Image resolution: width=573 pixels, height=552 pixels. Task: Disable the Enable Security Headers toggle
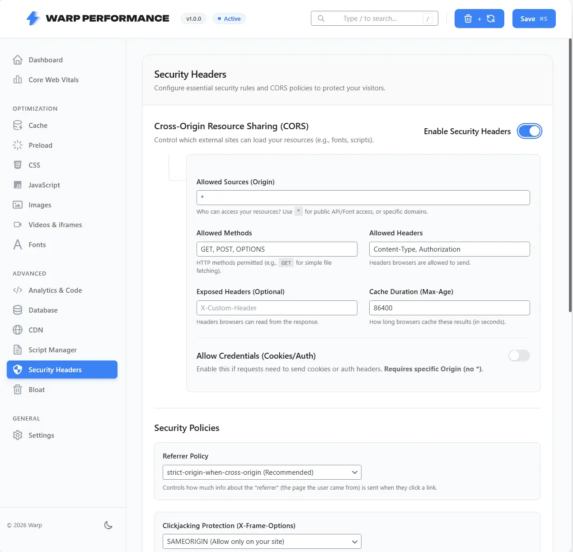click(x=529, y=131)
